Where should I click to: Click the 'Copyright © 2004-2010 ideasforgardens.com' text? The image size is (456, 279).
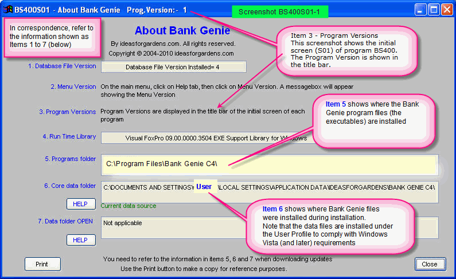[x=171, y=53]
